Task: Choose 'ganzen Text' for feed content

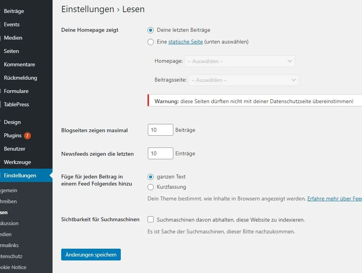Action: 151,177
